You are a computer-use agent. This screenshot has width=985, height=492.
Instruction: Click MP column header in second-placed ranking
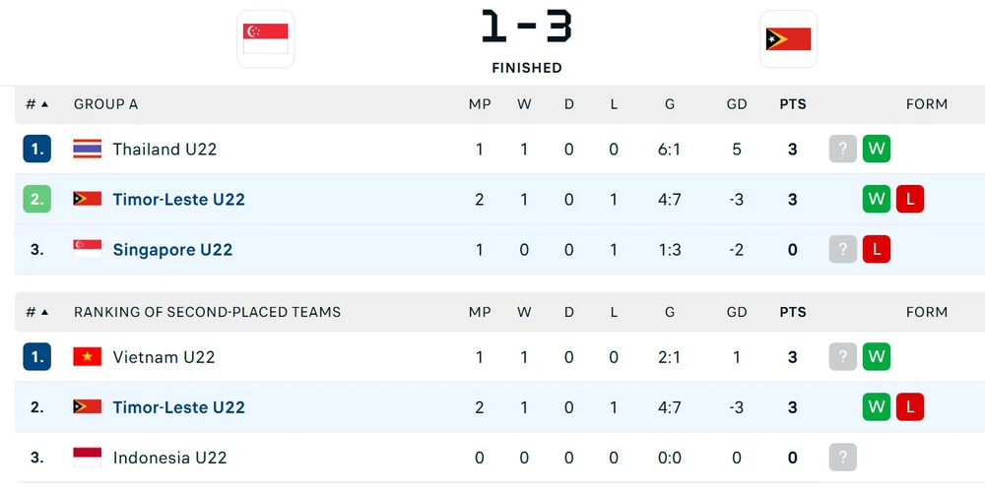tap(480, 313)
